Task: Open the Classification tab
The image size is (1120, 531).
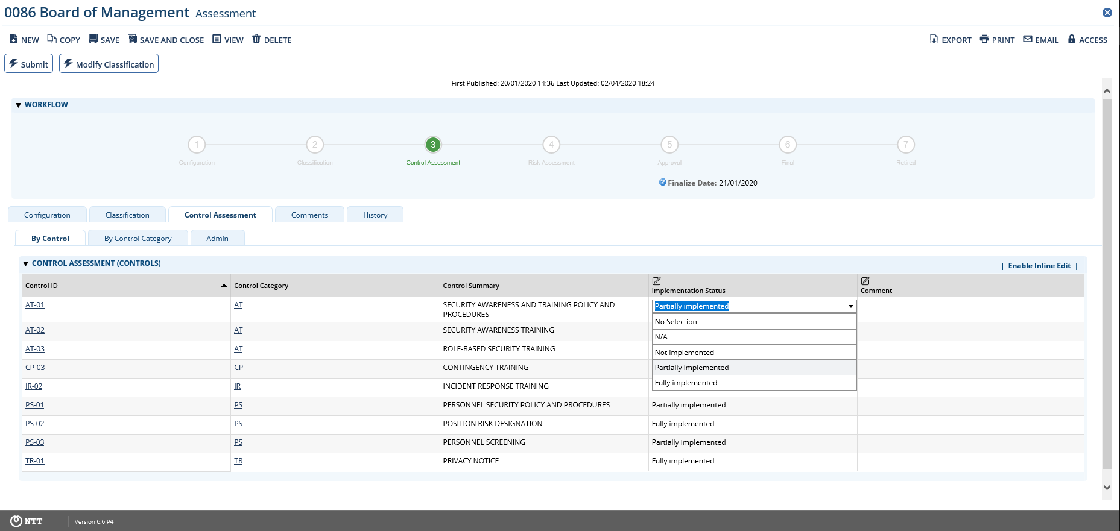Action: (x=127, y=215)
